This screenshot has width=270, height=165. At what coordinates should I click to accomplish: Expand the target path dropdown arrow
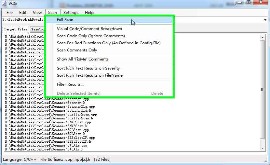point(265,20)
